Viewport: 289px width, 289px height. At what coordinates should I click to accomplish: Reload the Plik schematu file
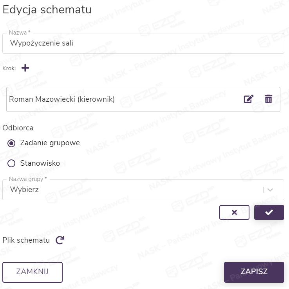tap(60, 240)
